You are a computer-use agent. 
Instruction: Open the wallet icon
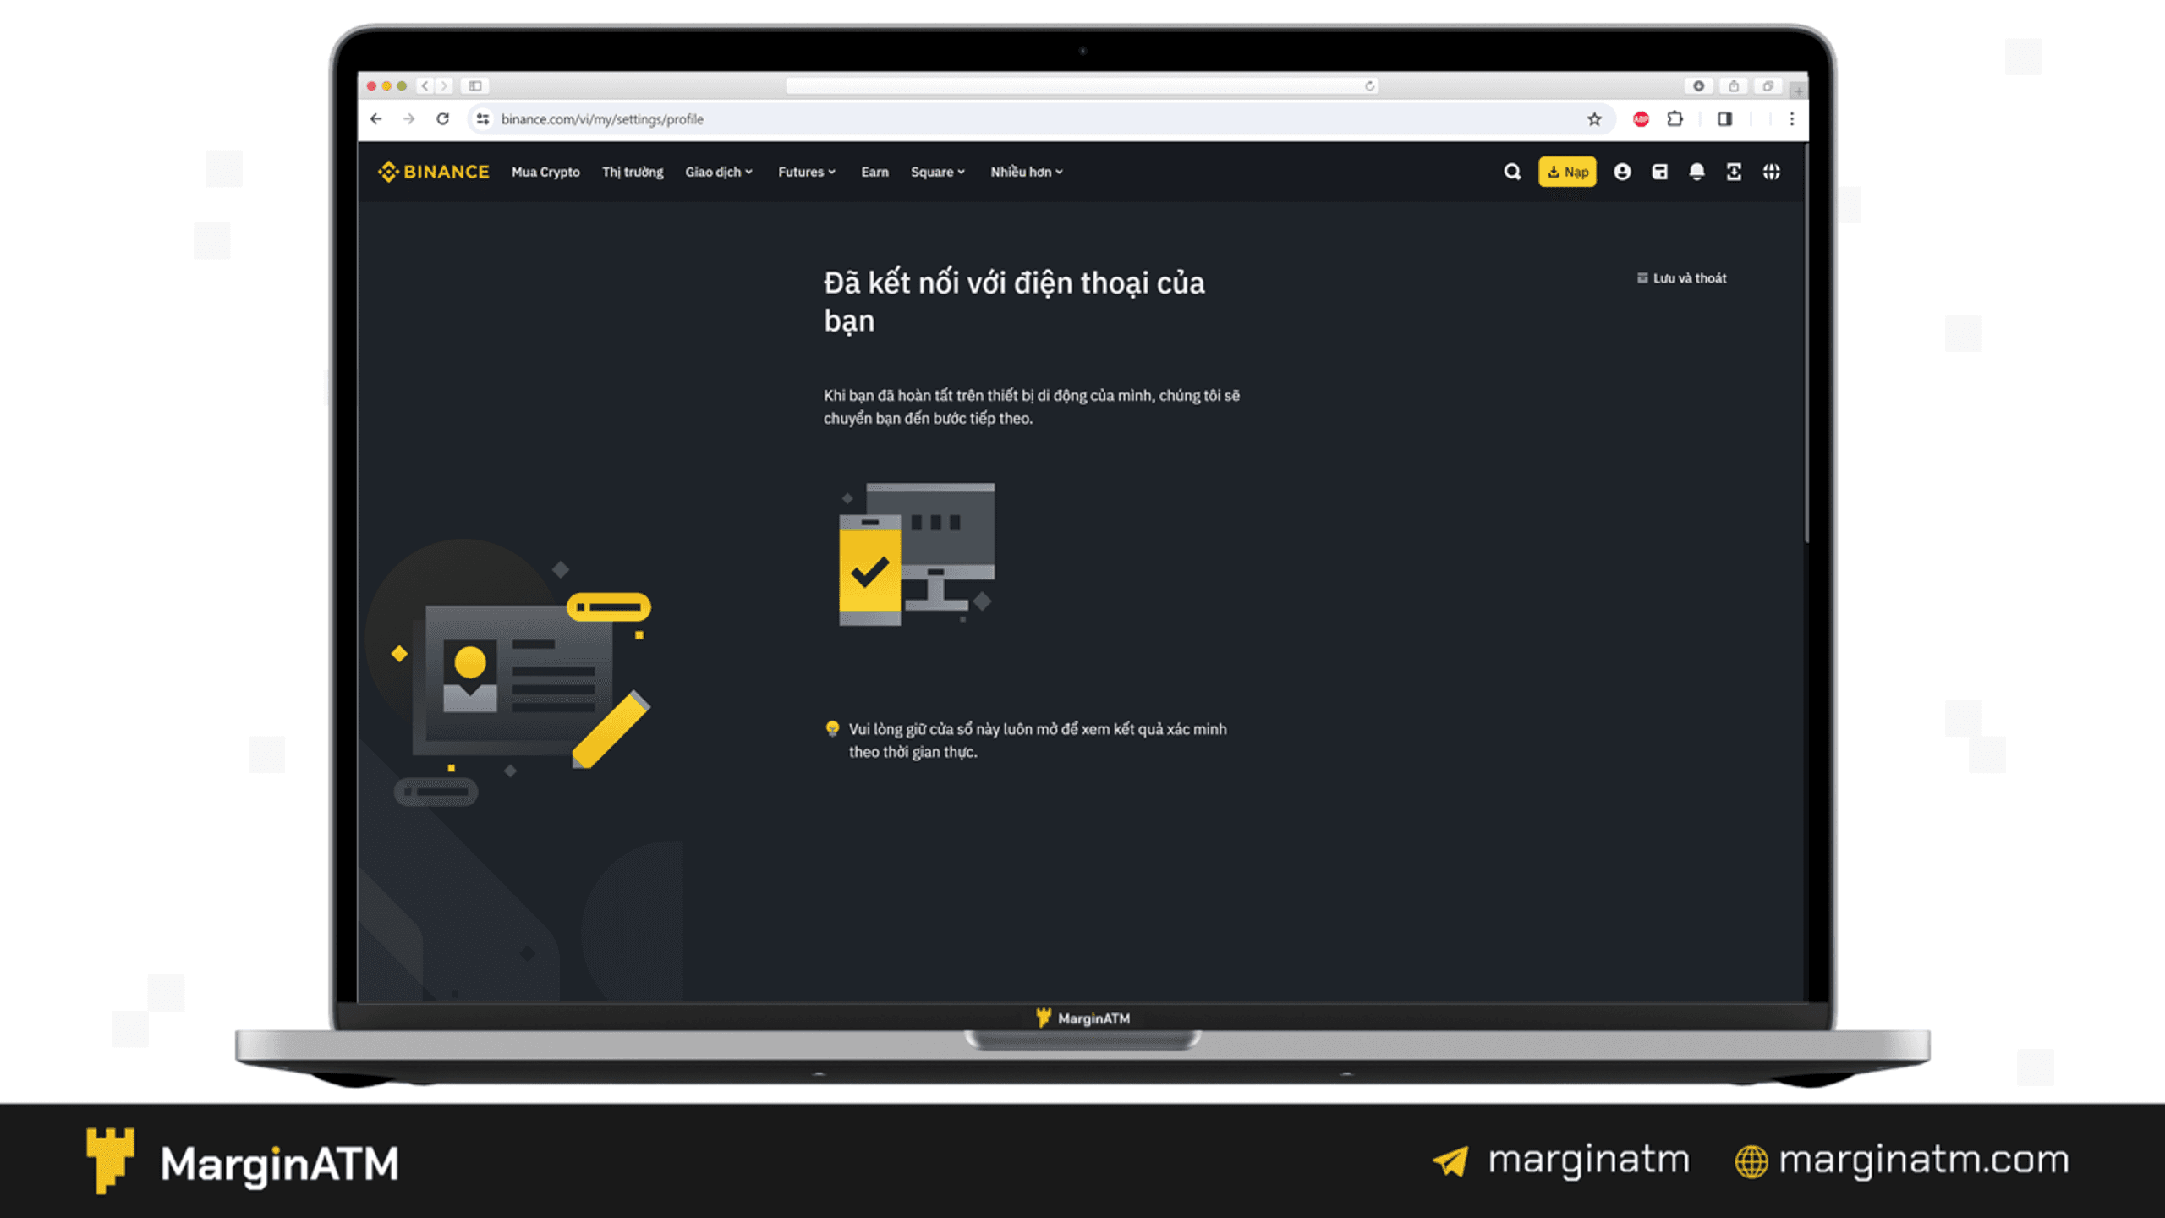pyautogui.click(x=1659, y=172)
